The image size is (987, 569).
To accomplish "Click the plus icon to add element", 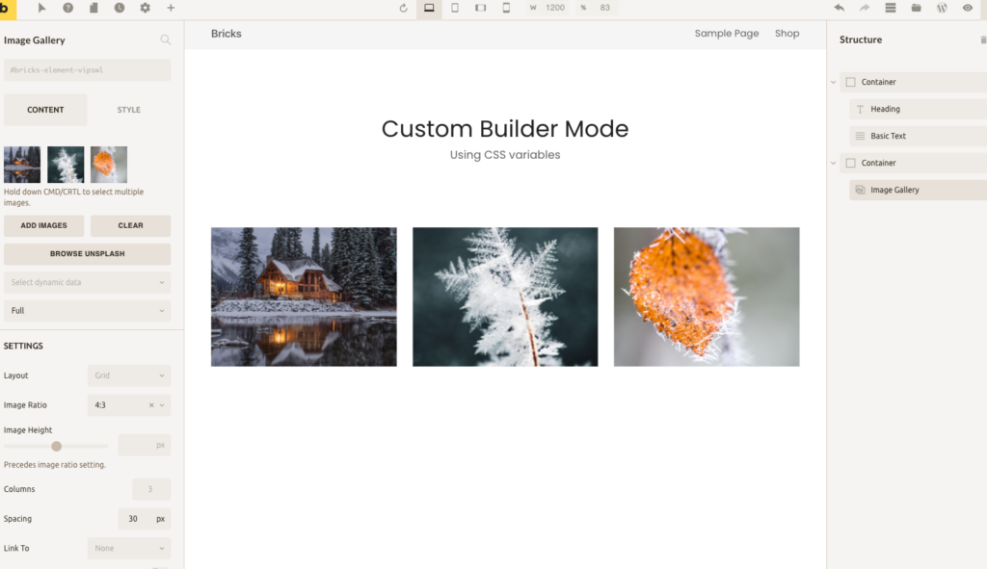I will pos(172,8).
